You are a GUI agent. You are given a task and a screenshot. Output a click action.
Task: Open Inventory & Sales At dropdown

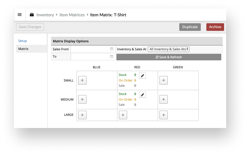(x=168, y=49)
